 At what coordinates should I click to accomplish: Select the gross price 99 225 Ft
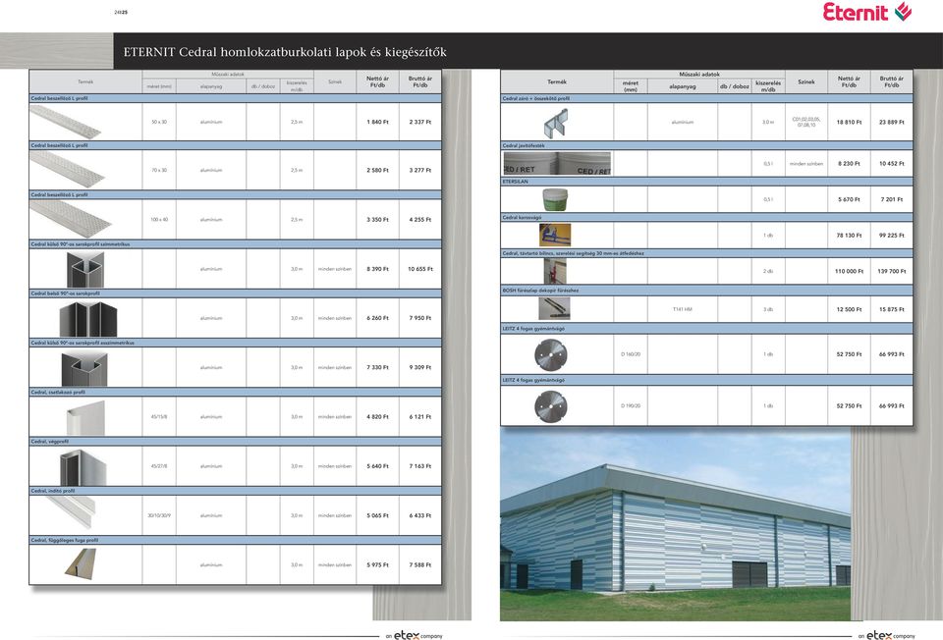click(892, 235)
